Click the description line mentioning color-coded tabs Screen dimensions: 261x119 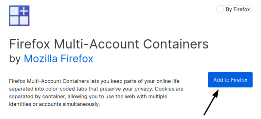tap(96, 89)
